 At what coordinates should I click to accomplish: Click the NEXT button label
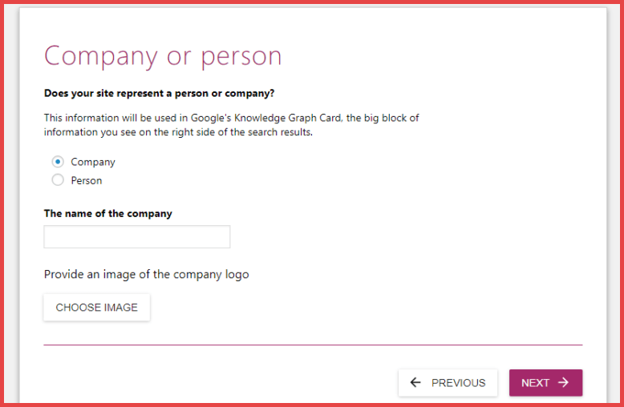coord(535,383)
